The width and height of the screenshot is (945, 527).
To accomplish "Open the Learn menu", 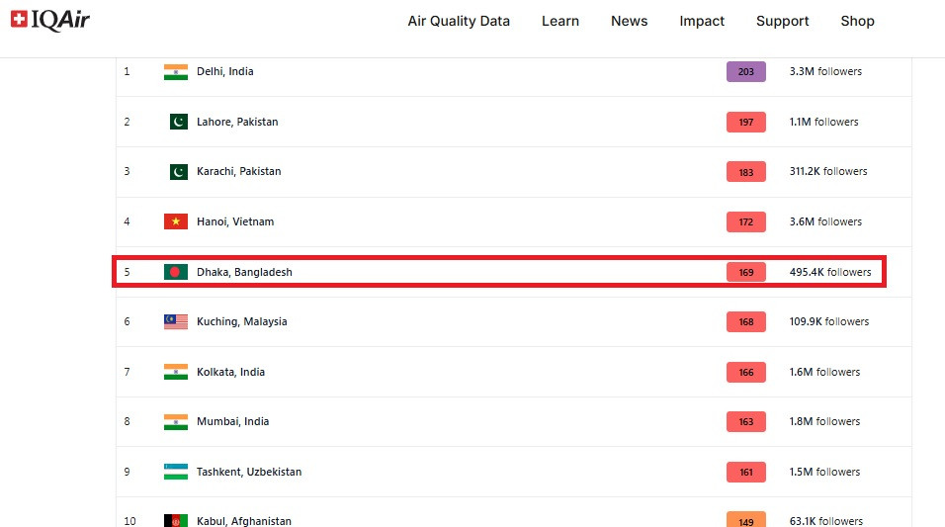I will (x=559, y=21).
